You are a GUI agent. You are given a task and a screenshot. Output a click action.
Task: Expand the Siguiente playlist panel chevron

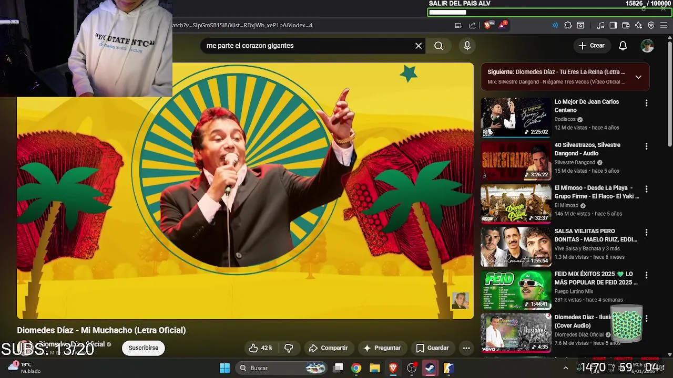(638, 77)
